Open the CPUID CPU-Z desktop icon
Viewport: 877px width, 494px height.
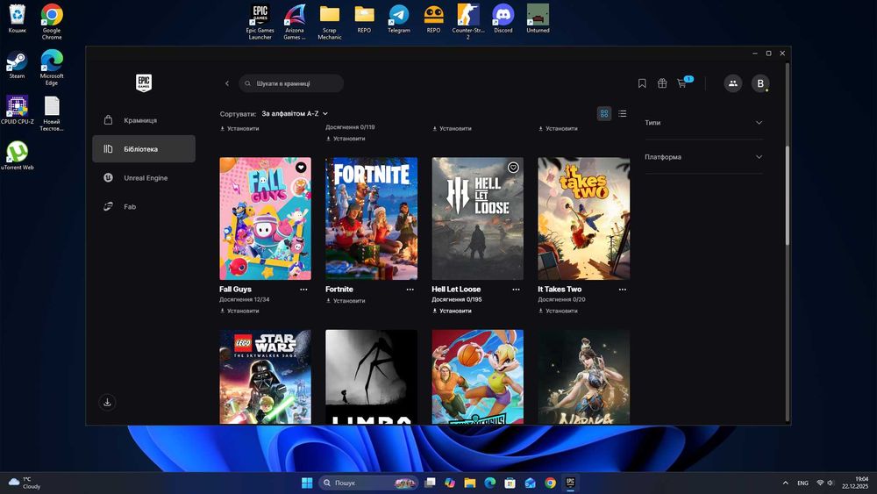pyautogui.click(x=18, y=111)
